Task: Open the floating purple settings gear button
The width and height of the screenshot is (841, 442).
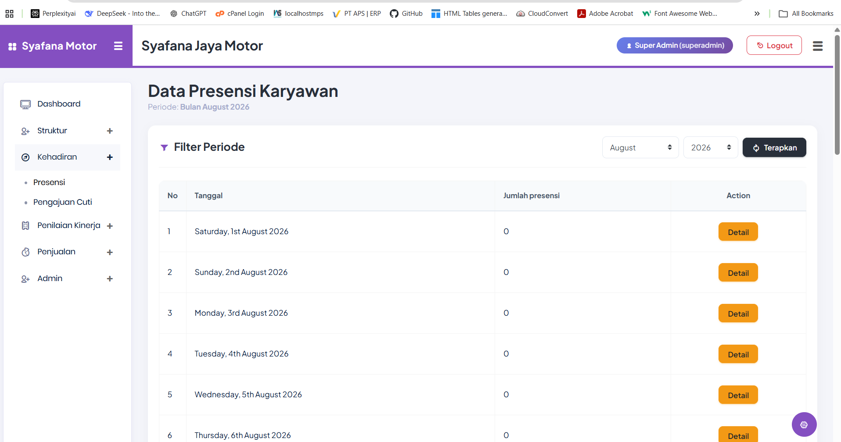Action: [804, 424]
